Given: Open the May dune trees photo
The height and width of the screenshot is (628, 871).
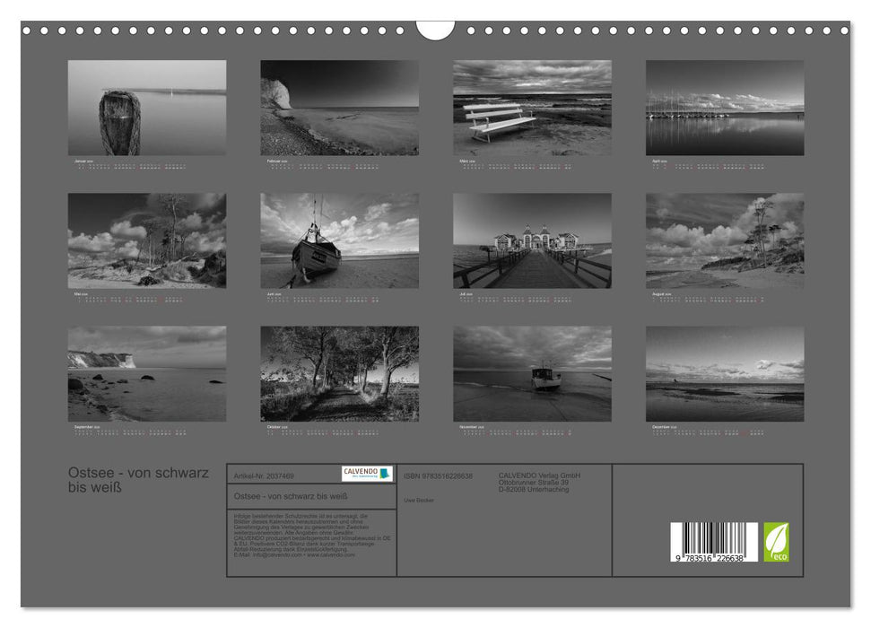Looking at the screenshot, I should pyautogui.click(x=147, y=240).
